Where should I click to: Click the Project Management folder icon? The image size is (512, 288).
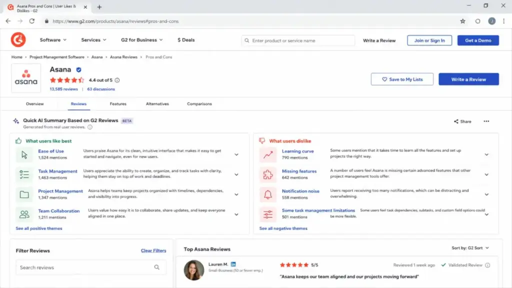(24, 194)
